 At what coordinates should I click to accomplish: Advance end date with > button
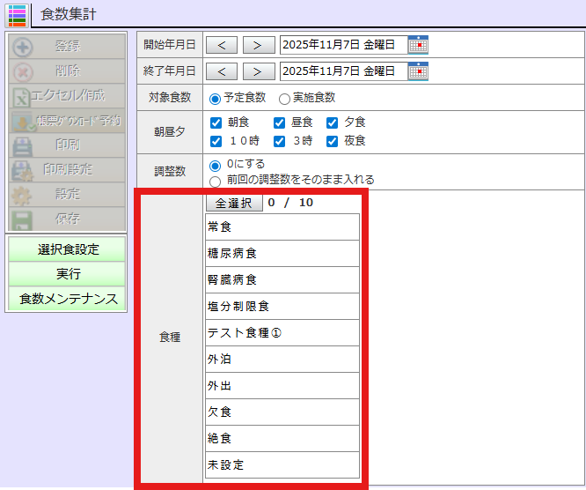tap(257, 71)
